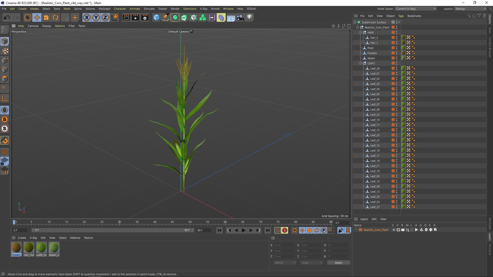Click the Undo arrow icon
The width and height of the screenshot is (493, 277).
click(x=7, y=17)
